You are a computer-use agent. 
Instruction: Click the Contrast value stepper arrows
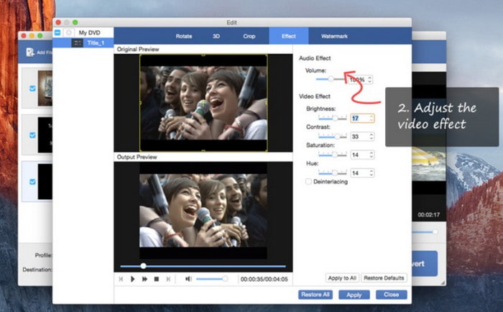coord(372,137)
